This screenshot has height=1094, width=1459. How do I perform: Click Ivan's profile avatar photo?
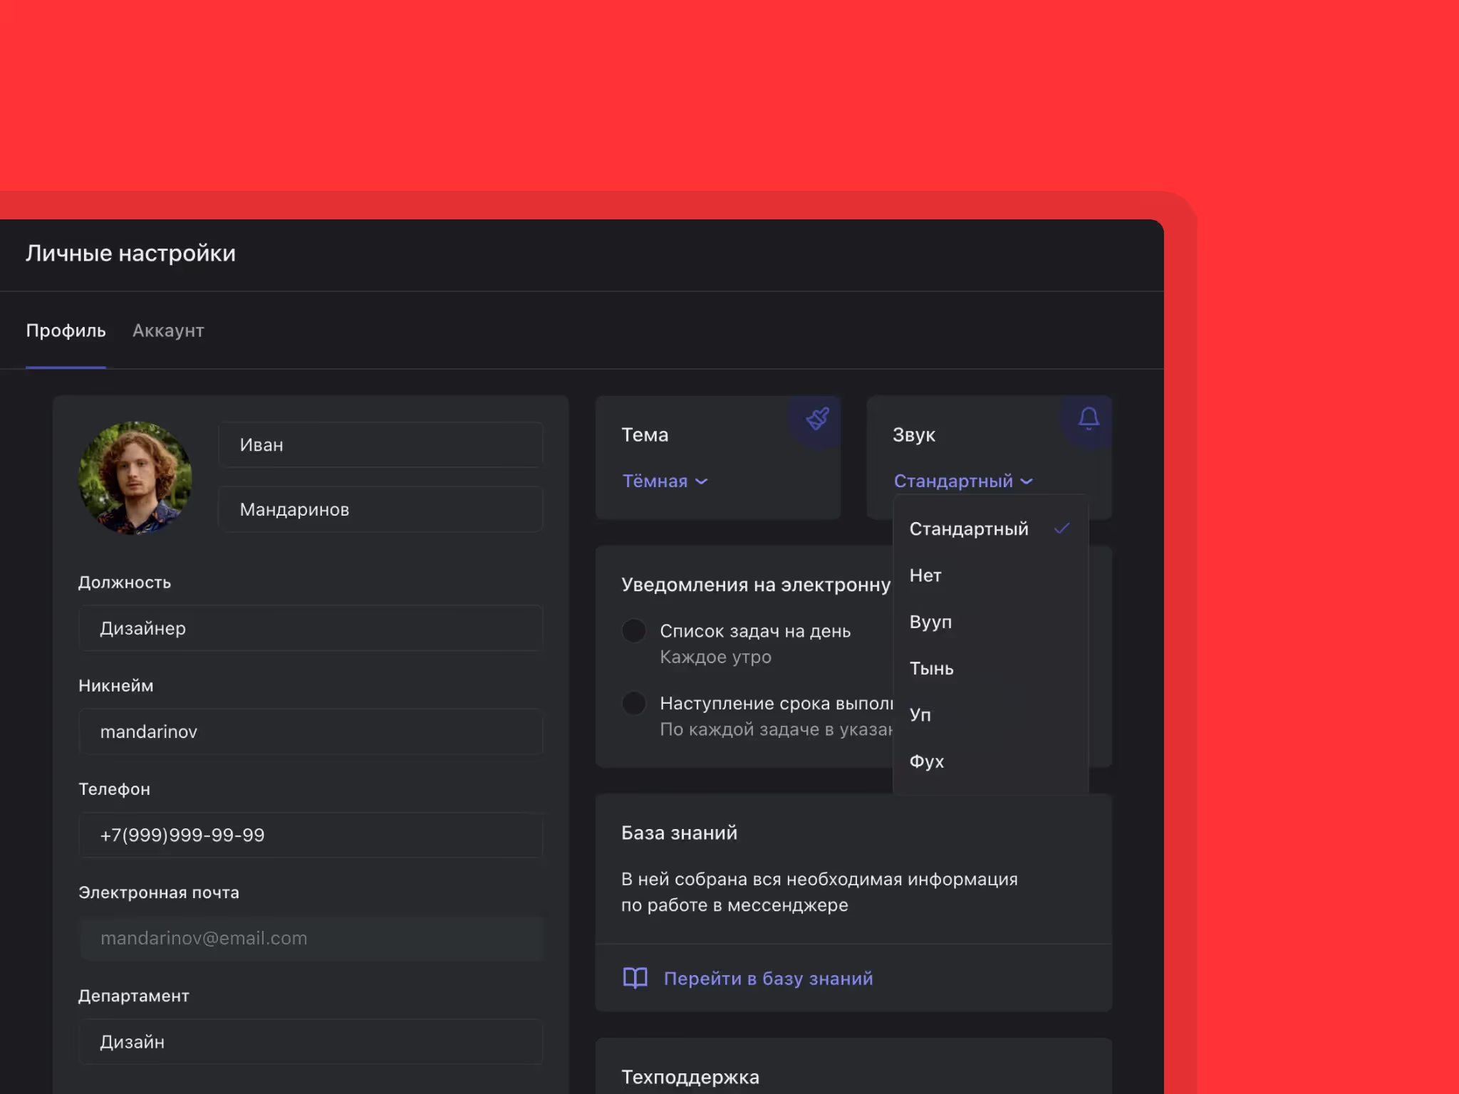[x=135, y=478]
